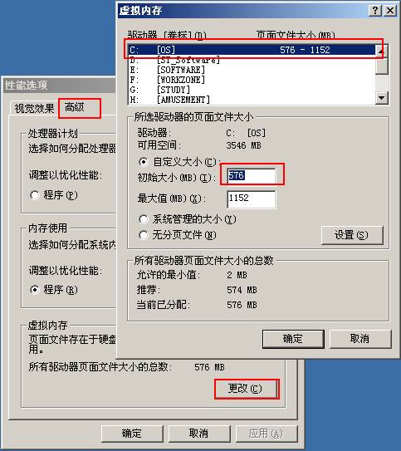Switch to the 视觉效果 tab
Viewport: 401px width, 451px height.
(34, 109)
